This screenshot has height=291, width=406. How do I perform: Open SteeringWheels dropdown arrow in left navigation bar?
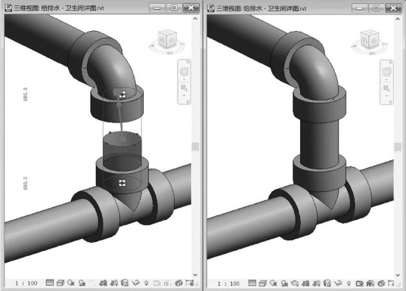tap(184, 79)
